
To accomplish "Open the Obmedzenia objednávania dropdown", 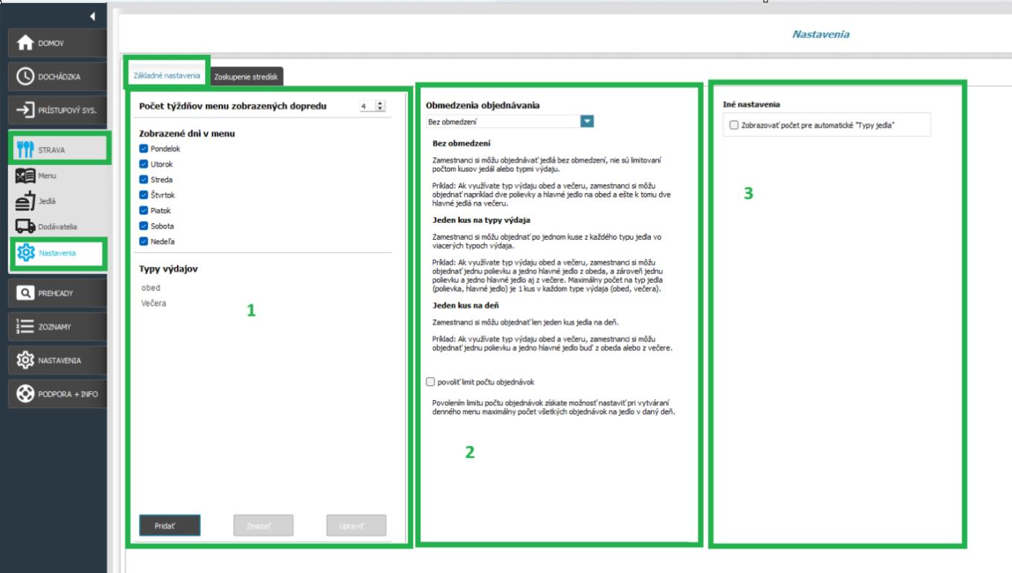I will pyautogui.click(x=587, y=122).
